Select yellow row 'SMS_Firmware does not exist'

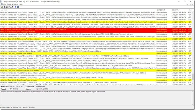96,54
